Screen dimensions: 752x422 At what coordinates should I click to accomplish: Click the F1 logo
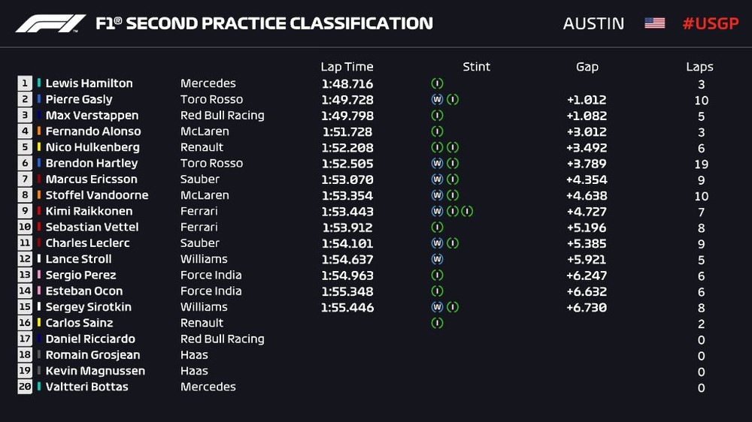click(50, 23)
